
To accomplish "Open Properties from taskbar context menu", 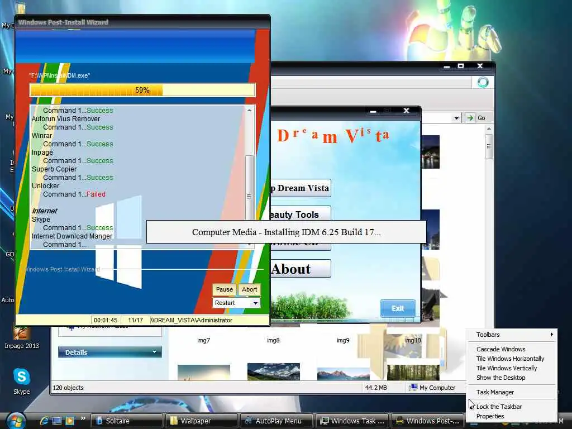I will pyautogui.click(x=512, y=416).
